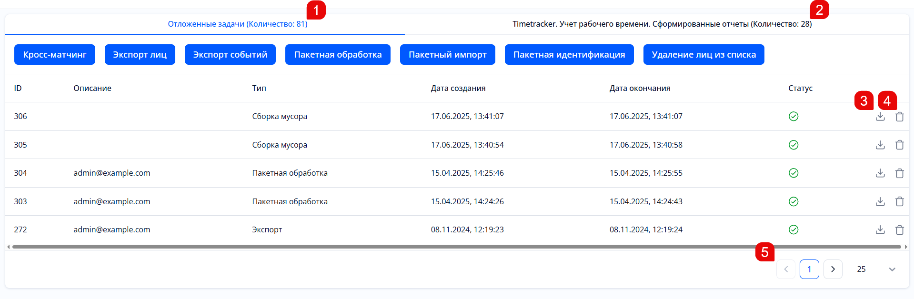Go to the next page of tasks
The image size is (914, 299).
(833, 269)
